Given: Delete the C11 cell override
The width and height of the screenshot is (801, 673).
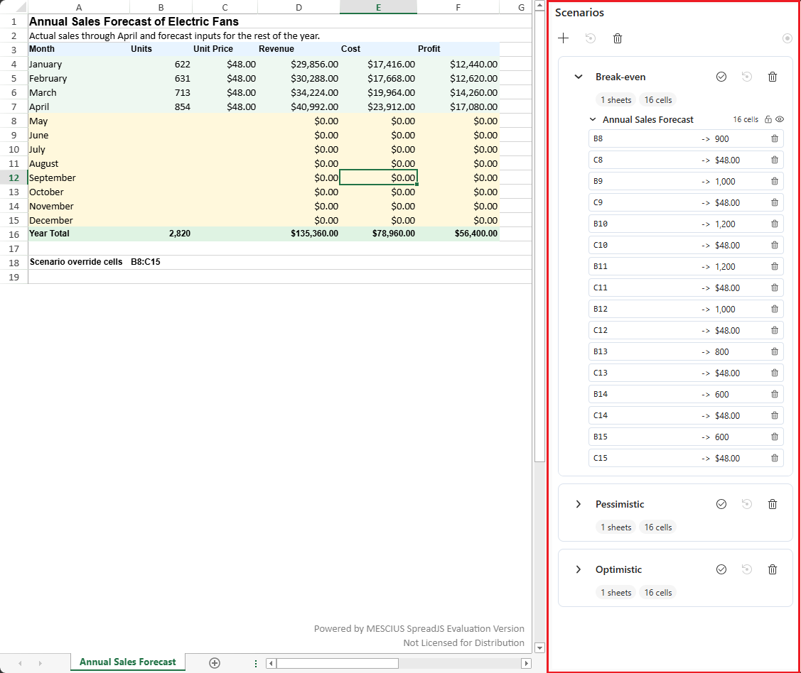Looking at the screenshot, I should (775, 288).
